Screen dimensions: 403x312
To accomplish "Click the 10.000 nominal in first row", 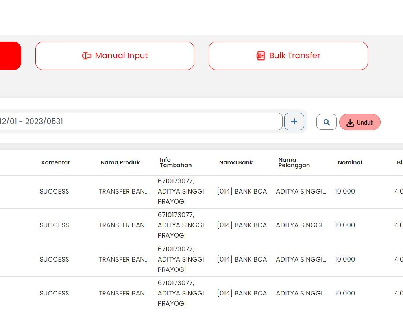I will click(345, 192).
